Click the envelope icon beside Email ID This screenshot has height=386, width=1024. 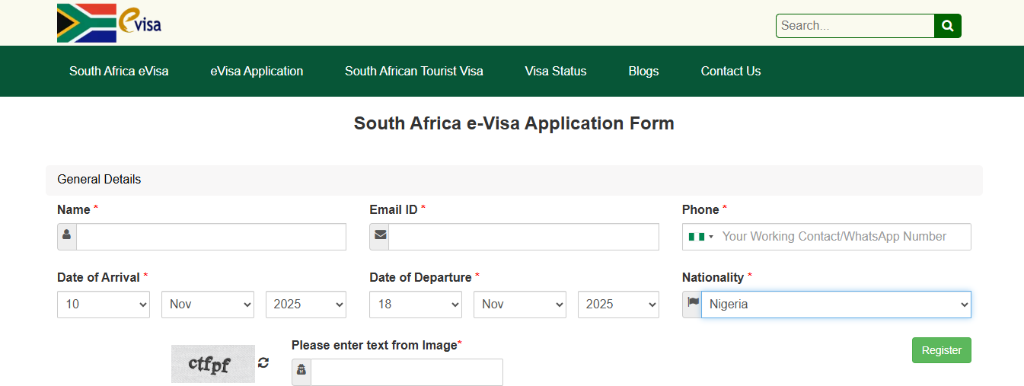tap(379, 236)
